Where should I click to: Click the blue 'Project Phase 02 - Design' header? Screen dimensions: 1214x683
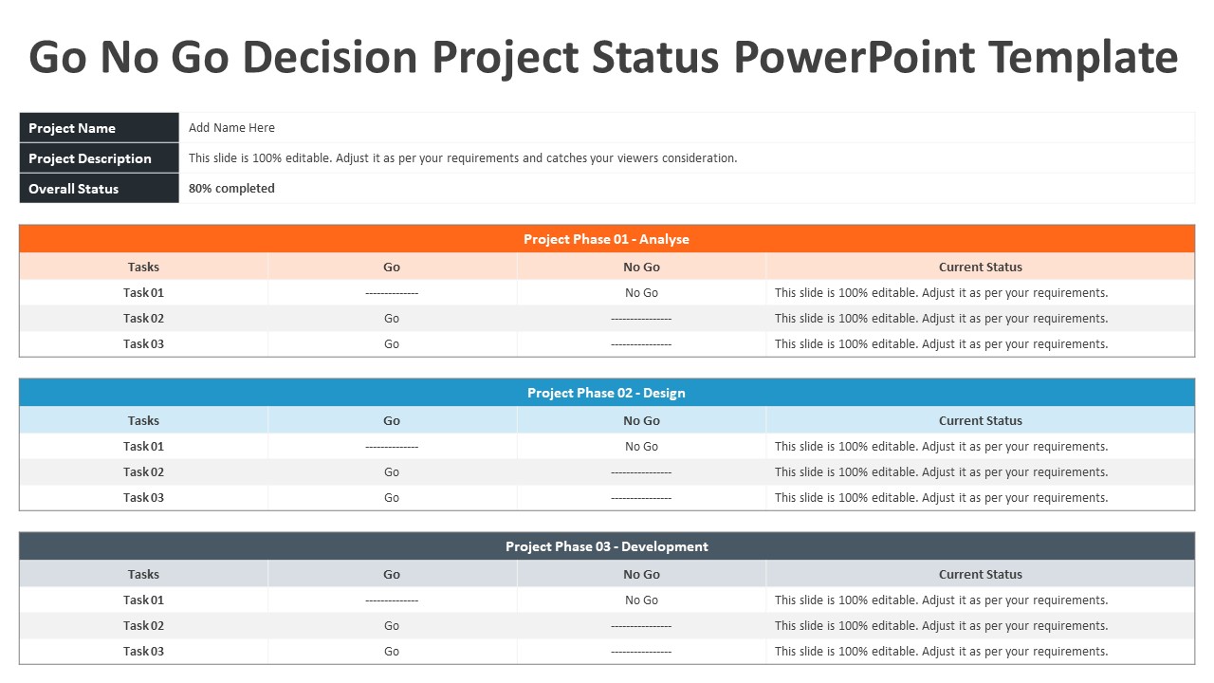[x=607, y=393]
